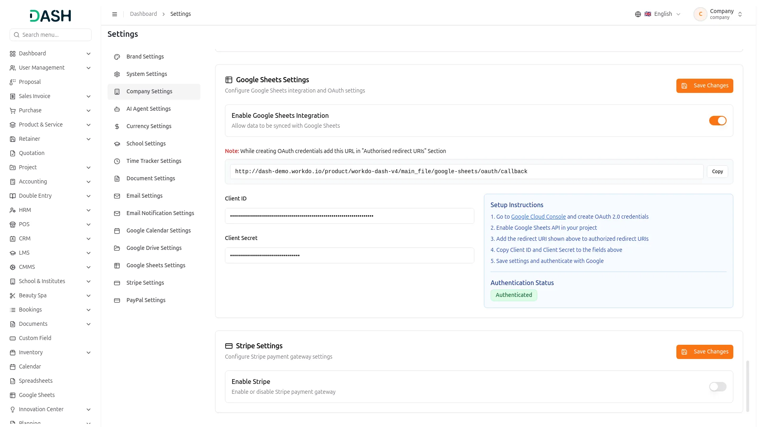Go to Stripe Settings in settings menu
The image size is (759, 427).
pyautogui.click(x=154, y=283)
